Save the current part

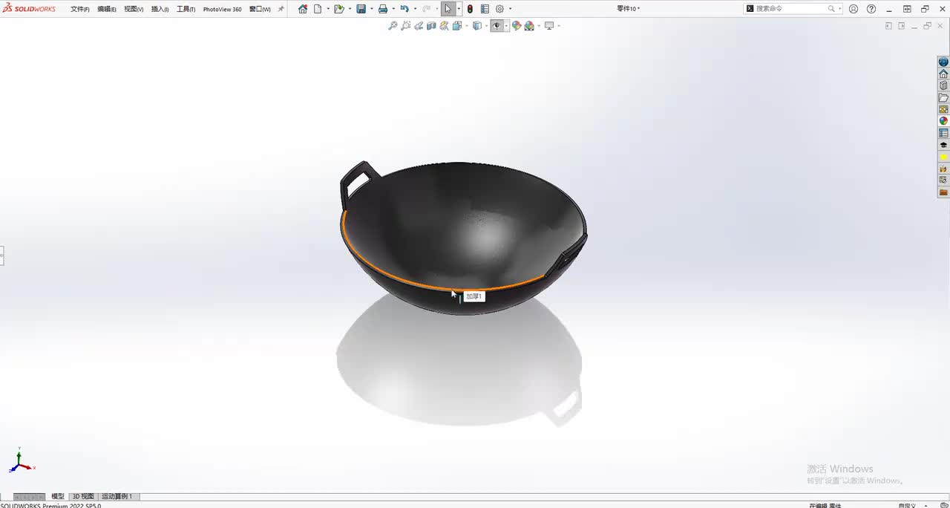coord(361,9)
